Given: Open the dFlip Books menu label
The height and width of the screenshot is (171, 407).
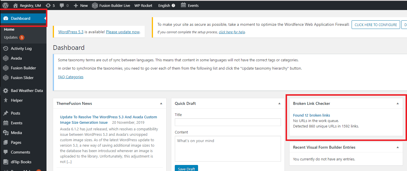Looking at the screenshot, I should [21, 162].
